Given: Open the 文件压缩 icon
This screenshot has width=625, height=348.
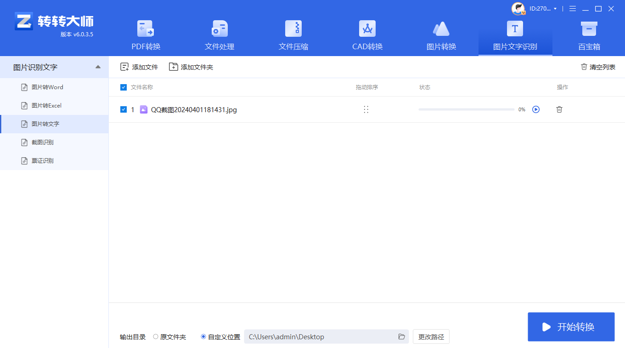Looking at the screenshot, I should (293, 29).
